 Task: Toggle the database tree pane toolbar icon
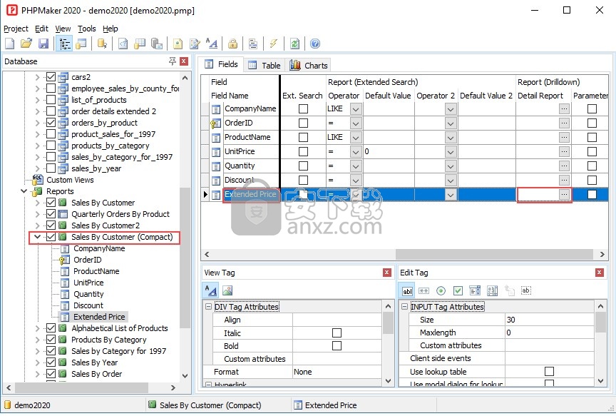pyautogui.click(x=64, y=44)
